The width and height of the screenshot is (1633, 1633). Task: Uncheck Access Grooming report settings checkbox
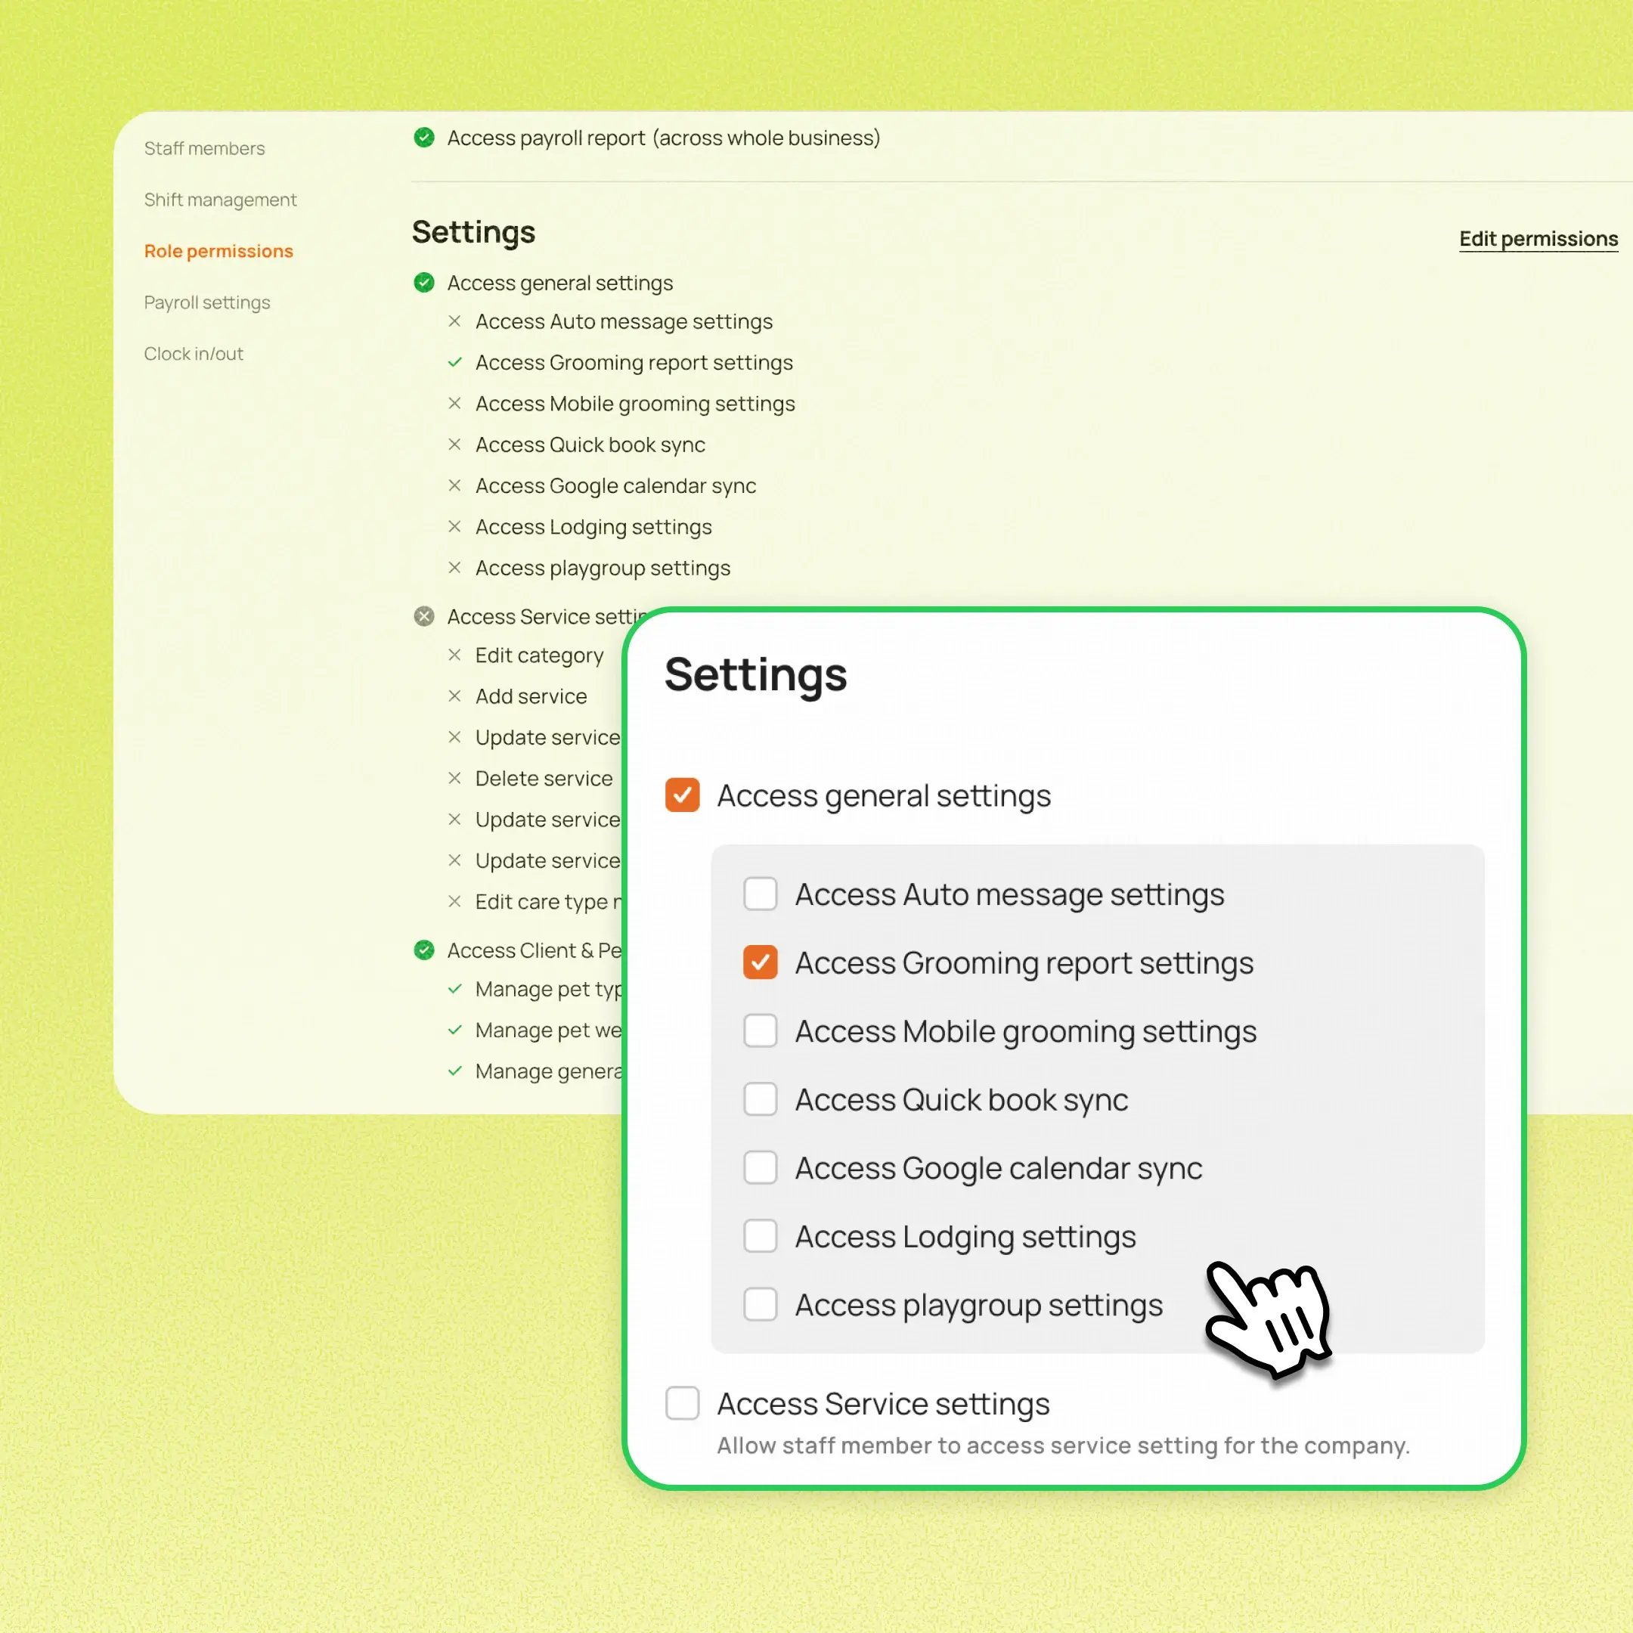click(760, 962)
